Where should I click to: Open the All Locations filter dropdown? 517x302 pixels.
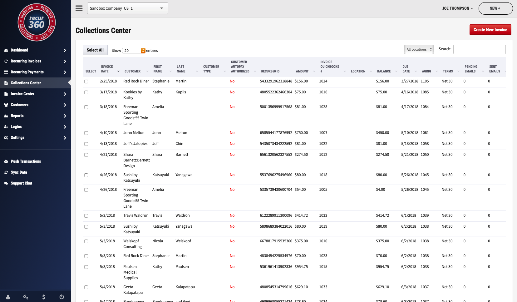tap(419, 49)
